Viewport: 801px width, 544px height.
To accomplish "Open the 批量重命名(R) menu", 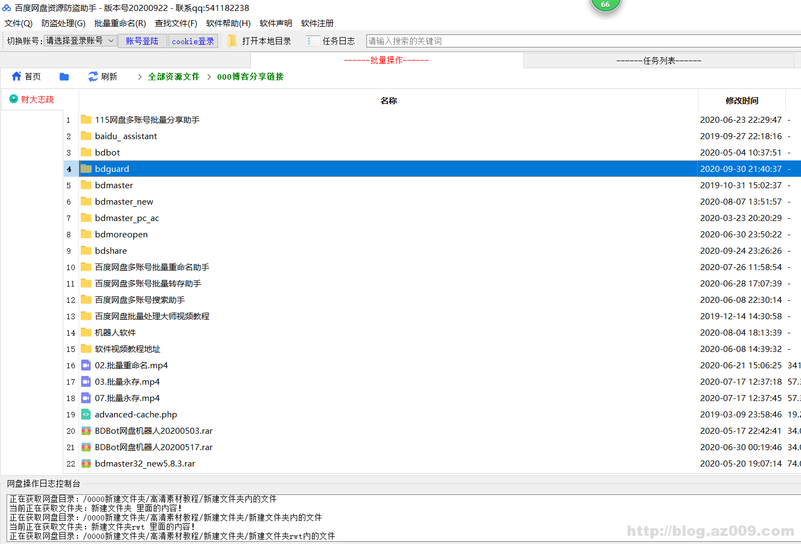I will (119, 23).
